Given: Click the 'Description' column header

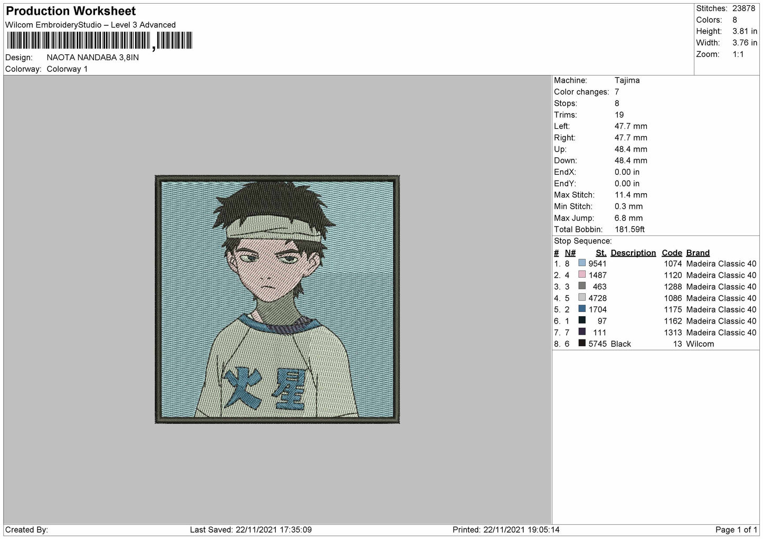Looking at the screenshot, I should (633, 253).
